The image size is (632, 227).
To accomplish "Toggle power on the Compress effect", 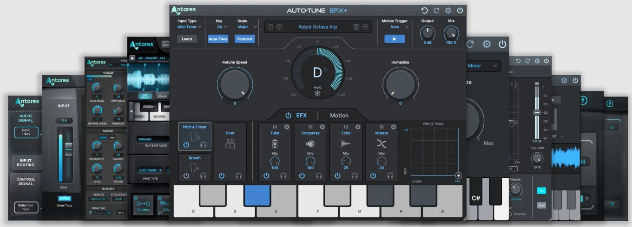I will click(x=302, y=175).
